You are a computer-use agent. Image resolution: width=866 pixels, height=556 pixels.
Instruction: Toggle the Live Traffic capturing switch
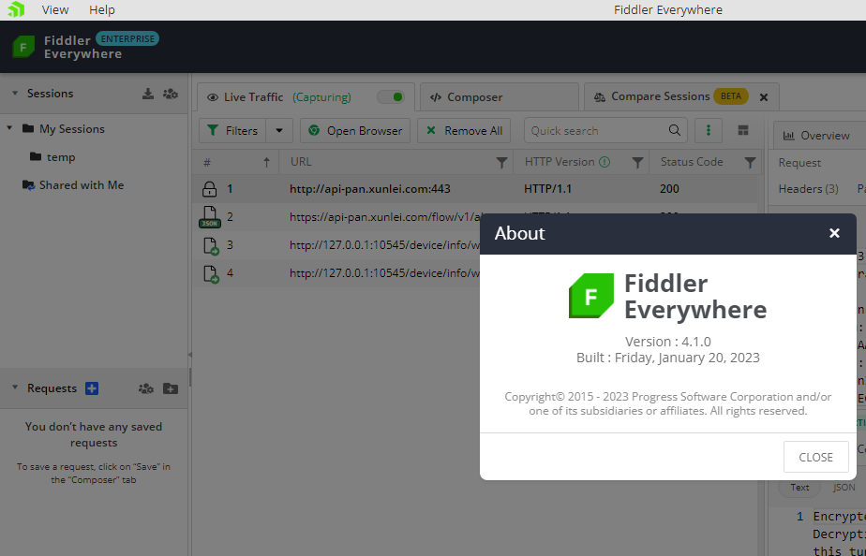(391, 95)
